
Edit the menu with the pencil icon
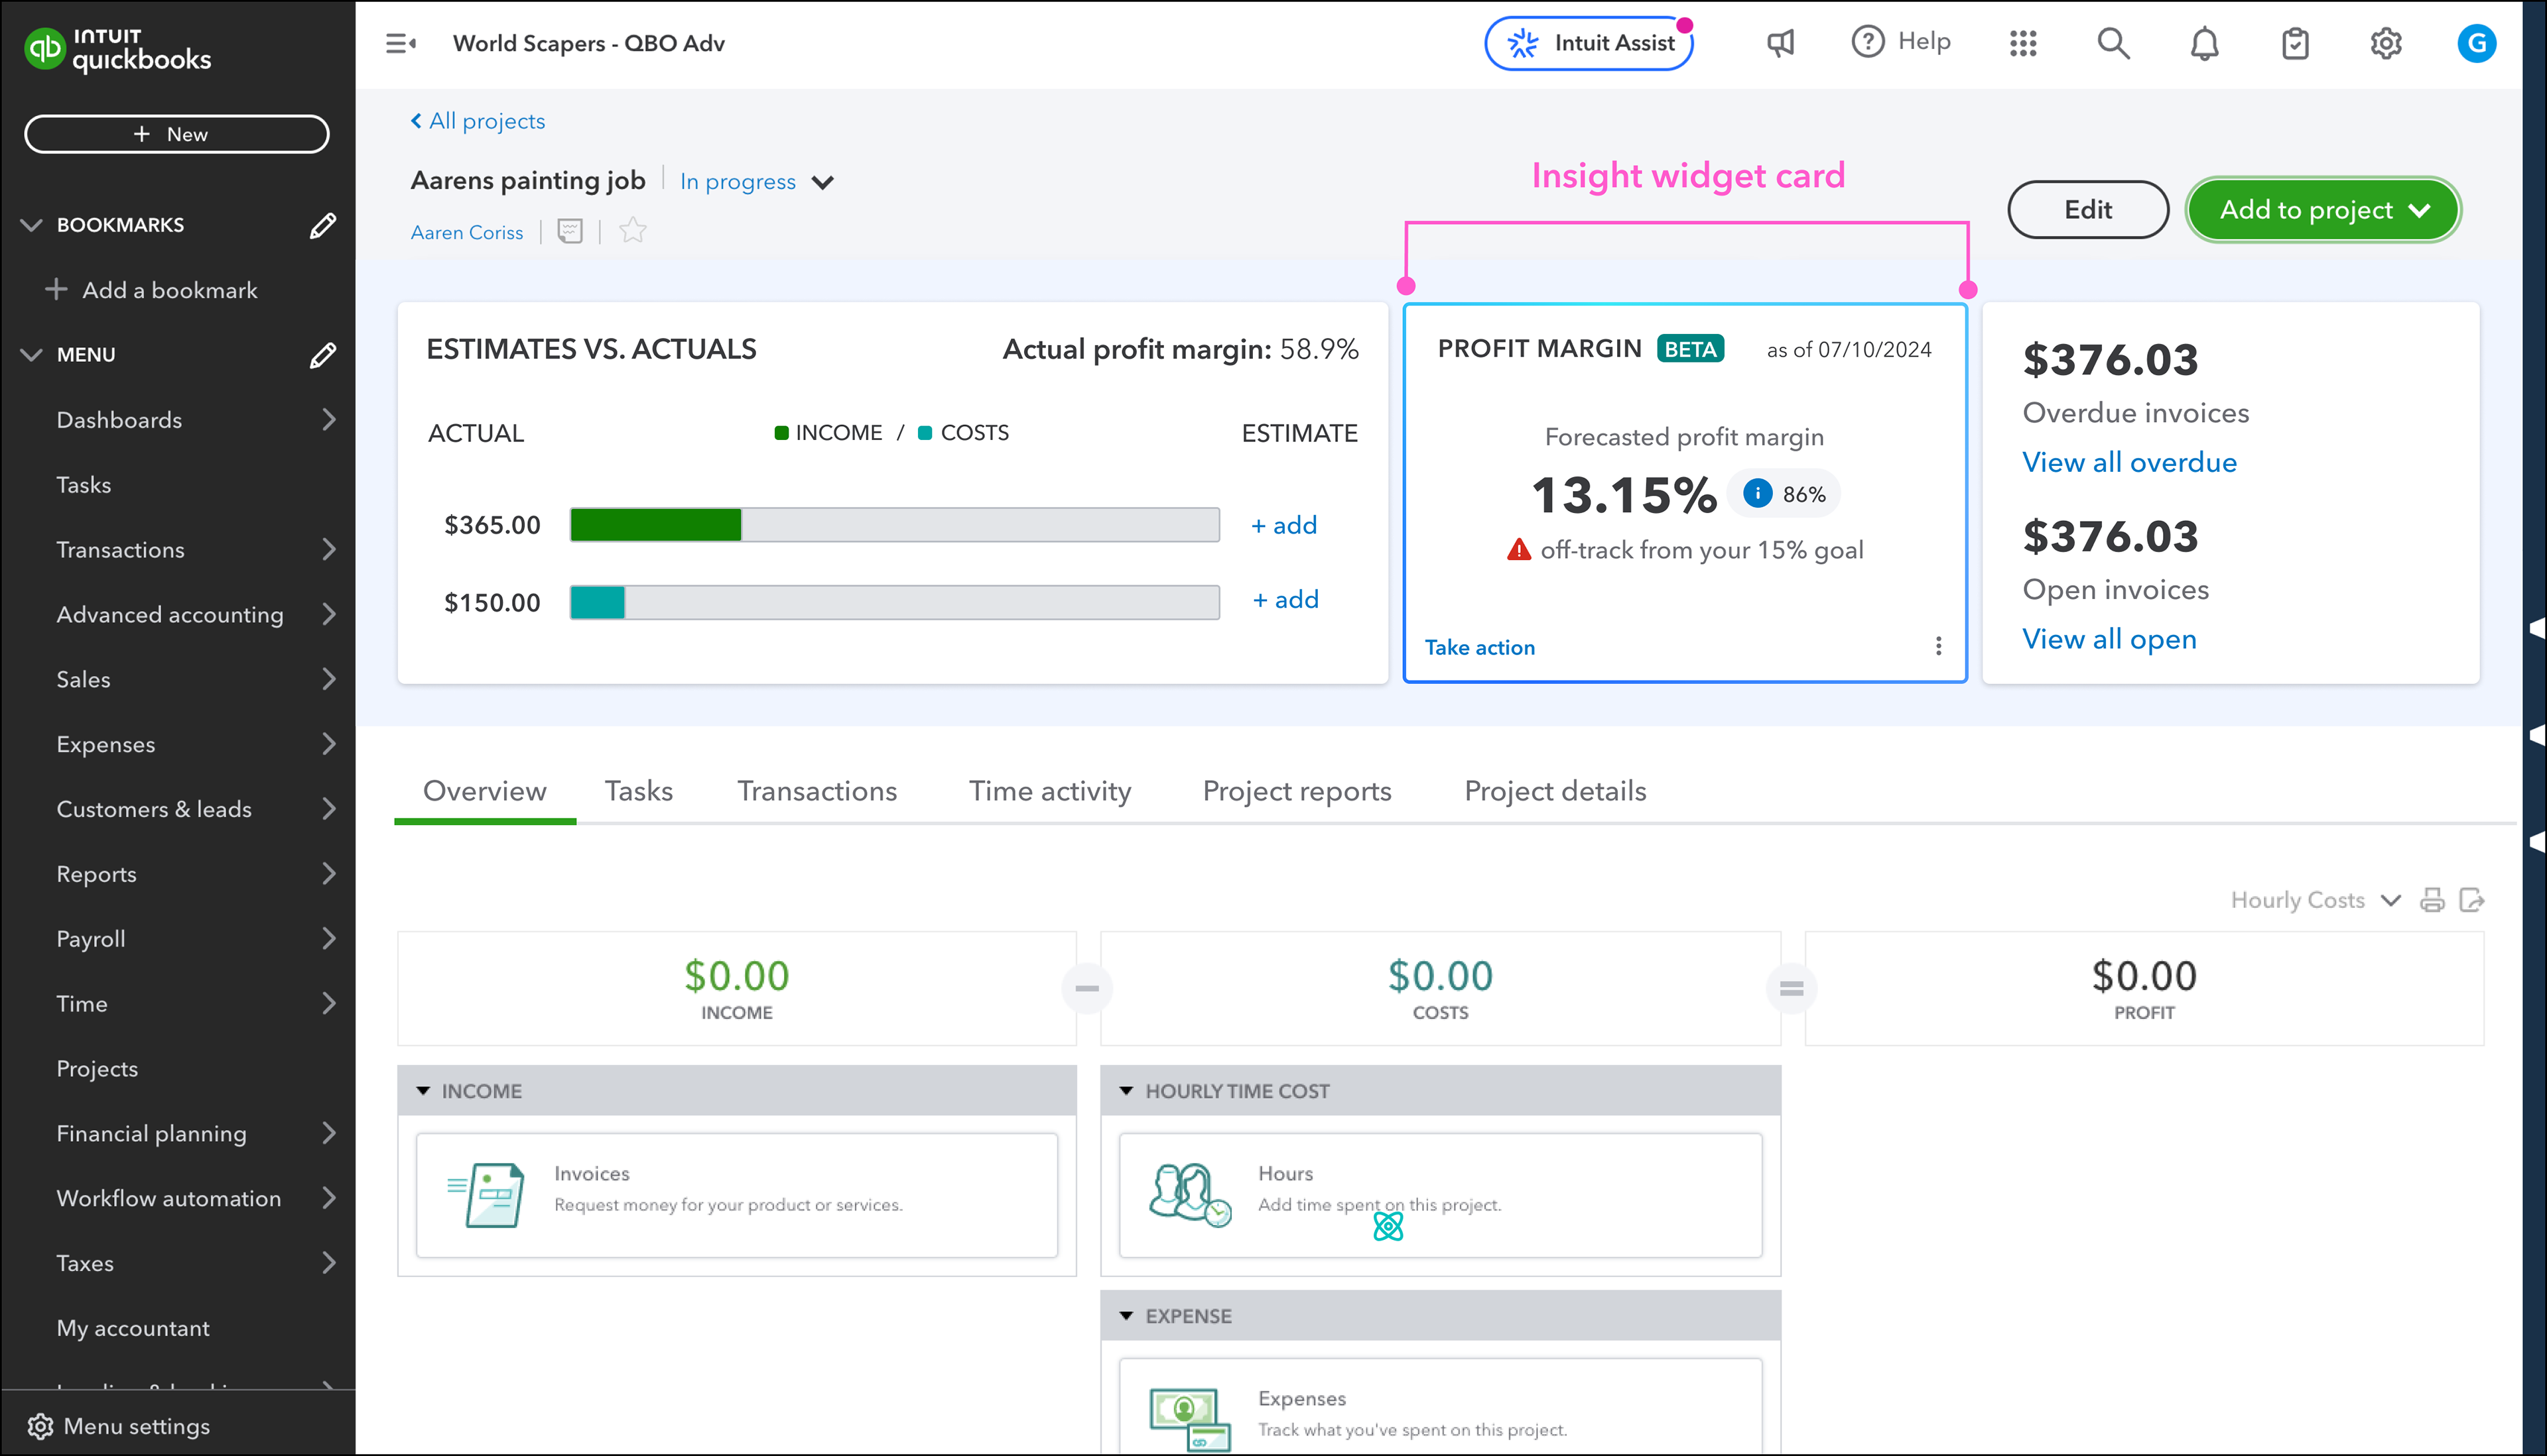point(322,355)
